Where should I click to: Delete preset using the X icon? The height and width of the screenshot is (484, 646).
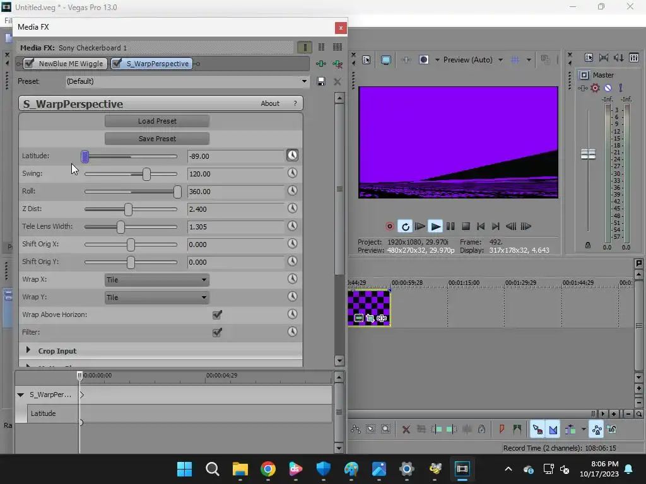[x=338, y=81]
